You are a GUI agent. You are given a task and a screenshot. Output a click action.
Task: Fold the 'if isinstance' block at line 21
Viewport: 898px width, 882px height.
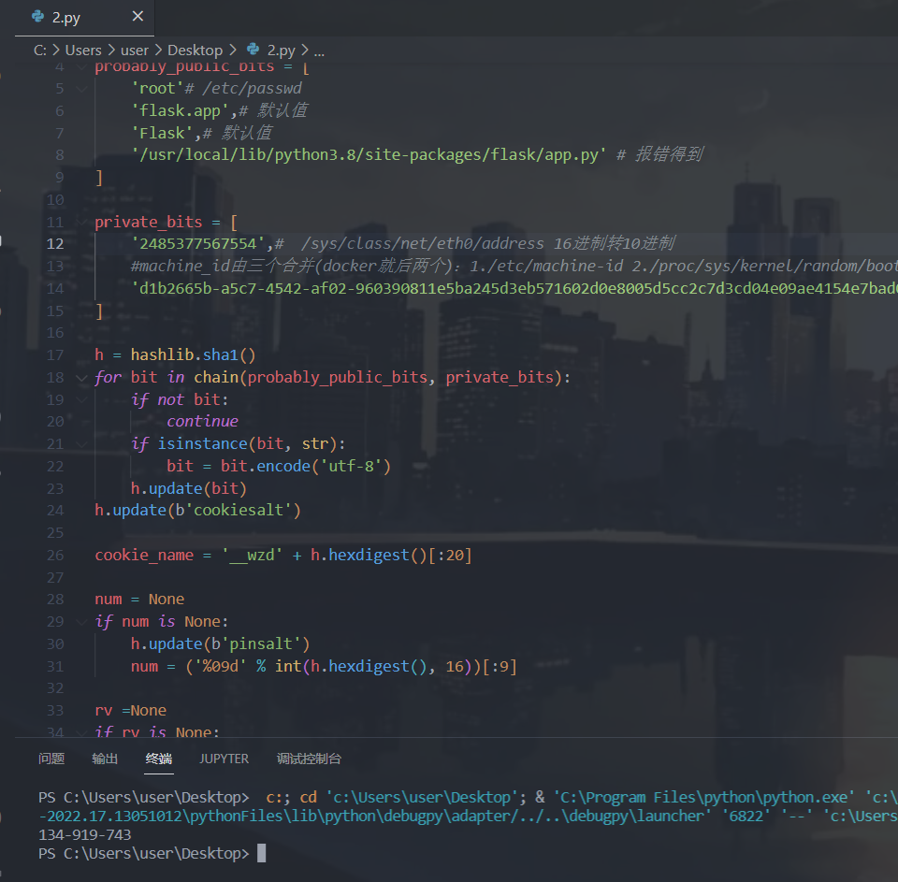point(82,443)
